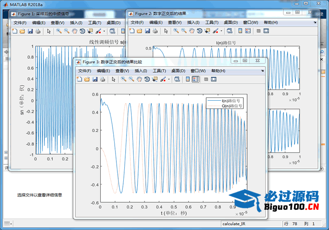Select Edit Plot arrow in Figure 3 toolbar
Image resolution: width=329 pixels, height=230 pixels.
114,79
